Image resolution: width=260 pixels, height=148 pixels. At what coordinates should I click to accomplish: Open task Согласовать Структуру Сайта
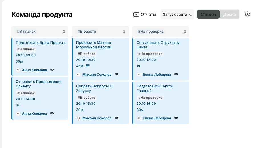[x=158, y=45]
